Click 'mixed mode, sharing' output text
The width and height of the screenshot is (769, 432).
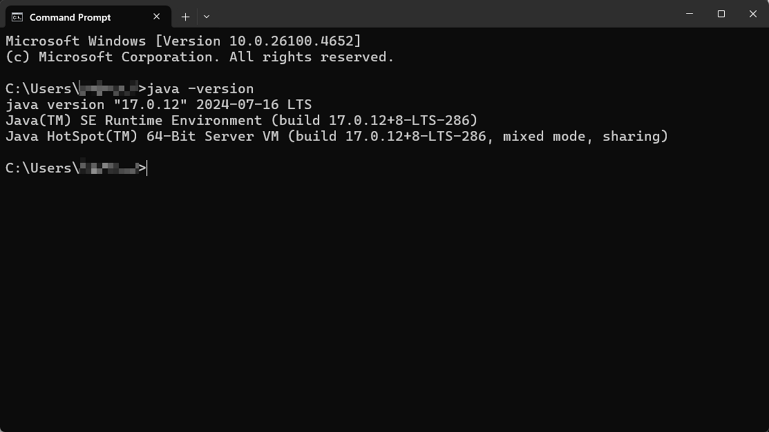585,136
